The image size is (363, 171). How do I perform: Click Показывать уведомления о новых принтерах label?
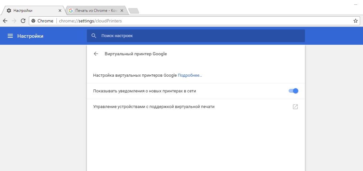coord(144,91)
